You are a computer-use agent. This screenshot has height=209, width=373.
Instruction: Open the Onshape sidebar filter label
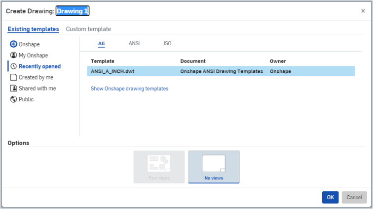[x=29, y=44]
